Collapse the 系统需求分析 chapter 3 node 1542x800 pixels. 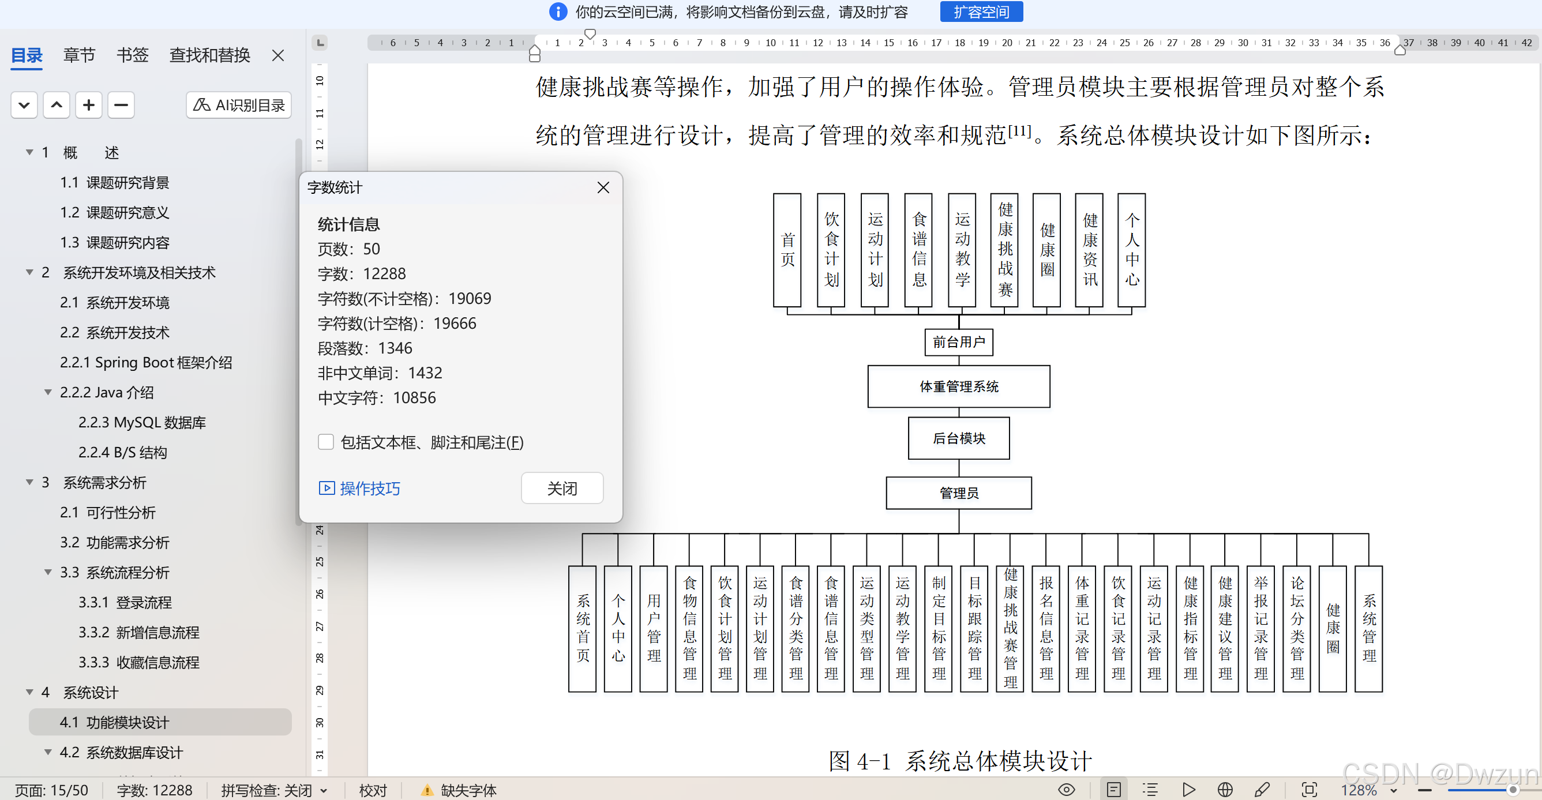pos(29,482)
